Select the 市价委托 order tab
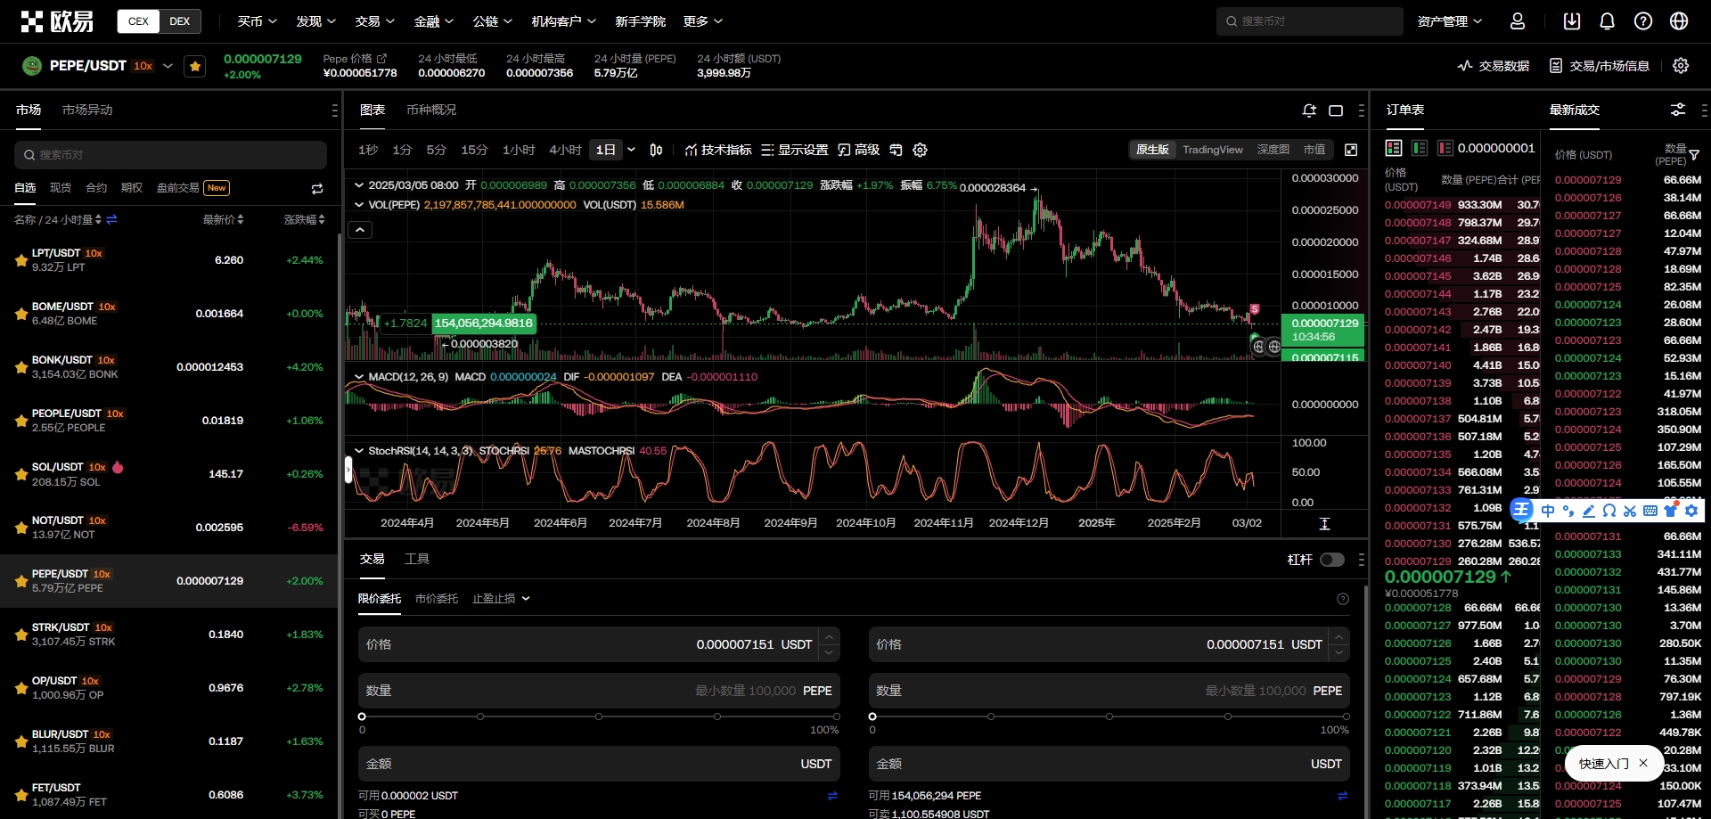Viewport: 1711px width, 819px height. pos(437,599)
